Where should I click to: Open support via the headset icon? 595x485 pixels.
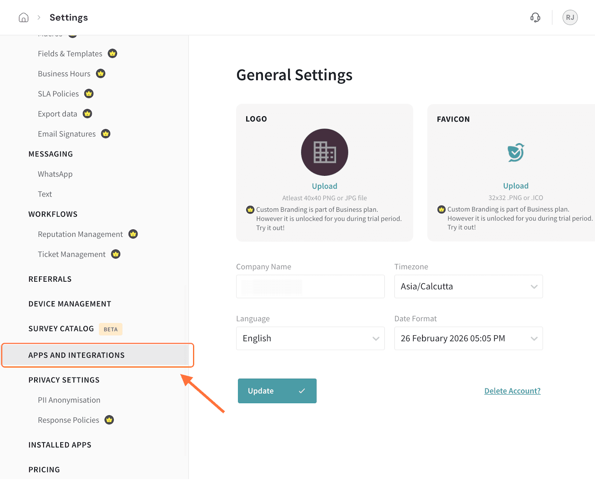click(535, 17)
